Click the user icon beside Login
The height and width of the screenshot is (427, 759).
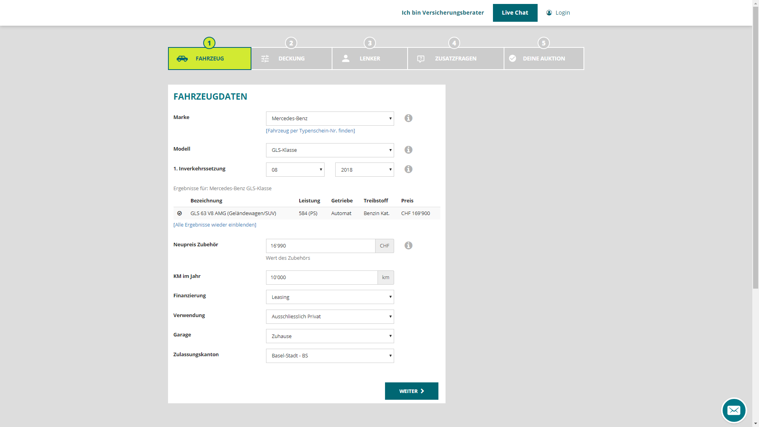click(549, 13)
